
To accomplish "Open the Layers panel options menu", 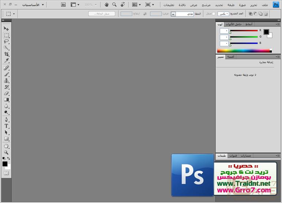I will 278,156.
